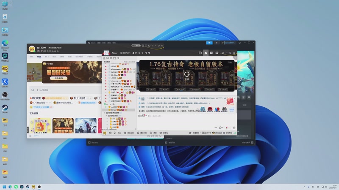Switch to 娱乐 tab in YY main window
This screenshot has height=190, width=339.
click(x=54, y=57)
